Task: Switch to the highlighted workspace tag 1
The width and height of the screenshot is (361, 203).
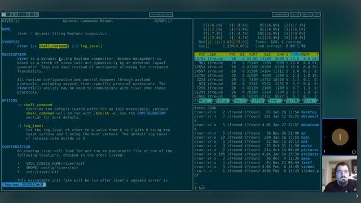Action: coord(4,15)
